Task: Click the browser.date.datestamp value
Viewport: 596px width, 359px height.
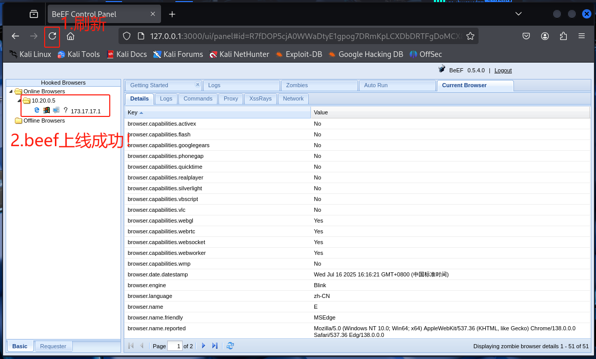Action: (x=381, y=275)
